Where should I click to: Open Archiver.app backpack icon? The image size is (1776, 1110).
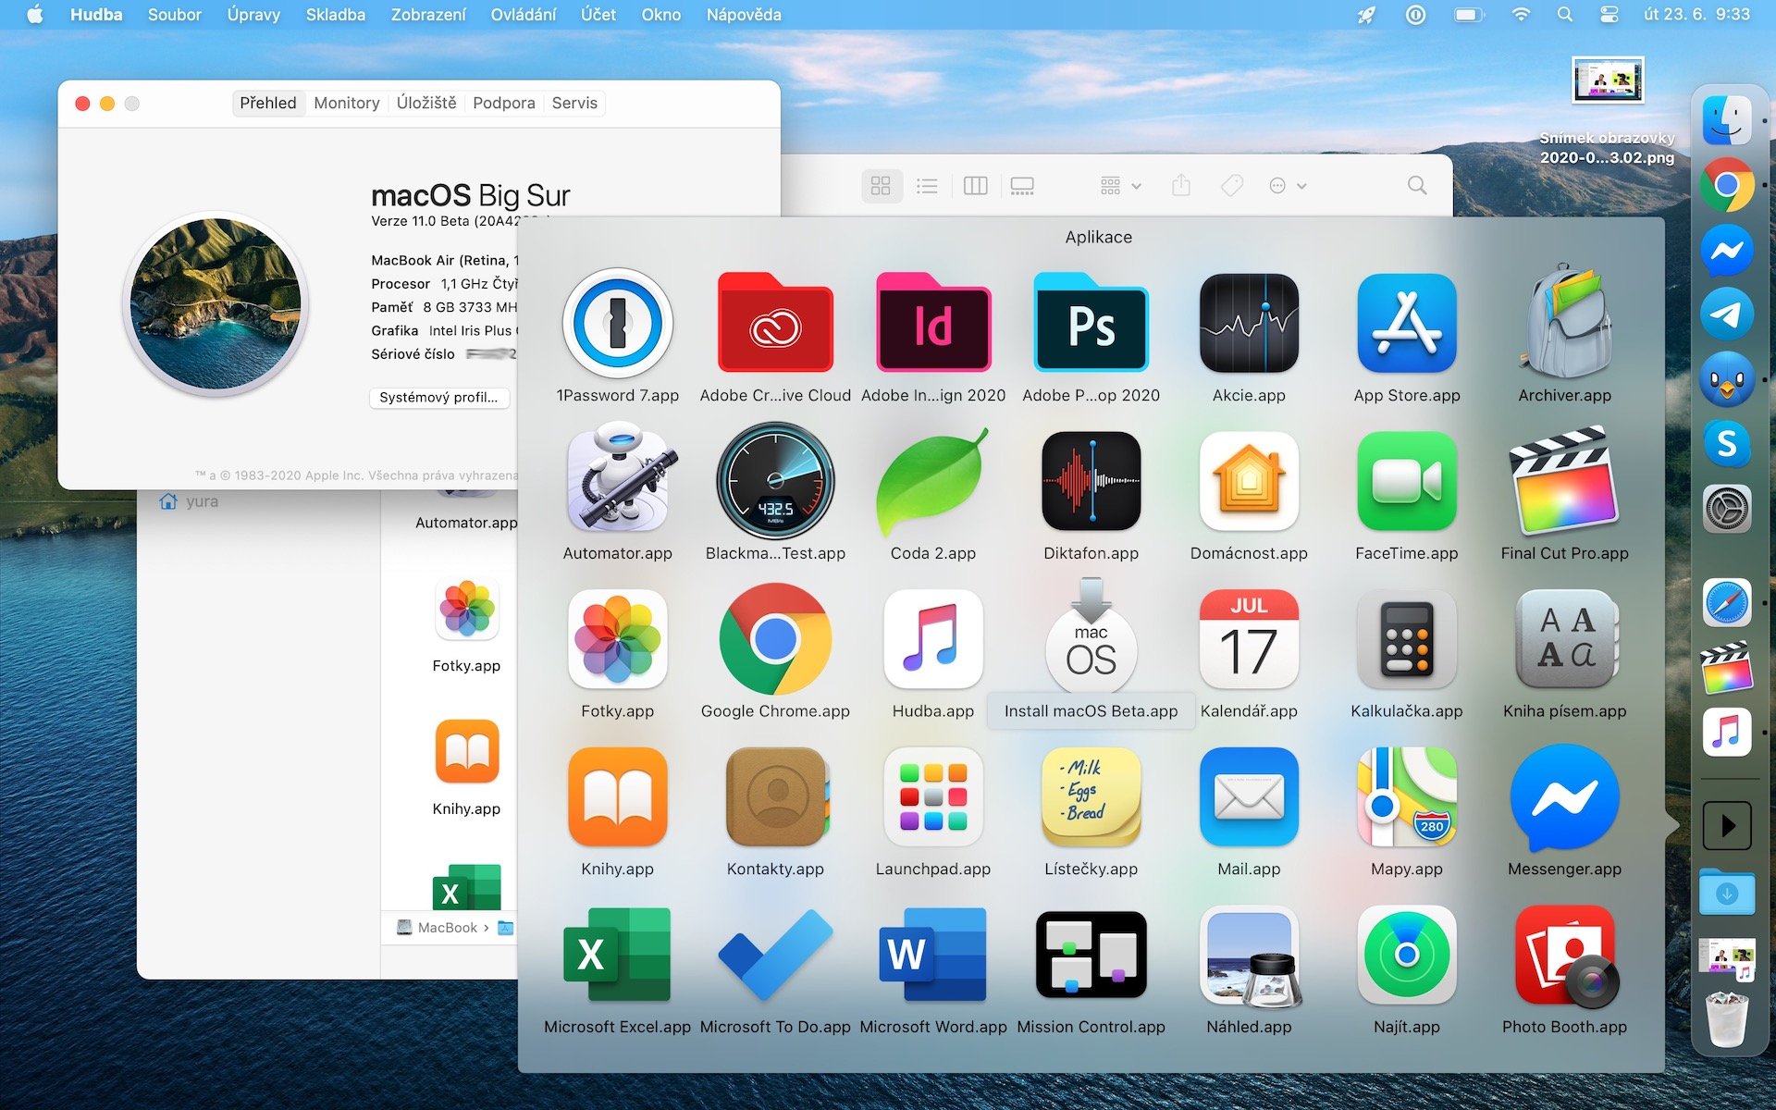[x=1565, y=322]
